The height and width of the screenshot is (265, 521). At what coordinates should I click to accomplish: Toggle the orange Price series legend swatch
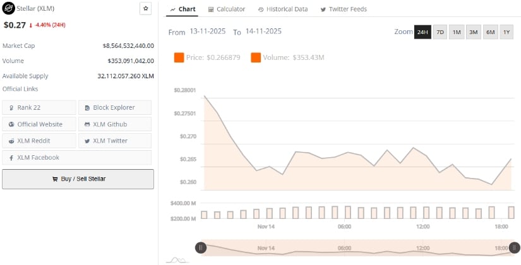point(179,58)
